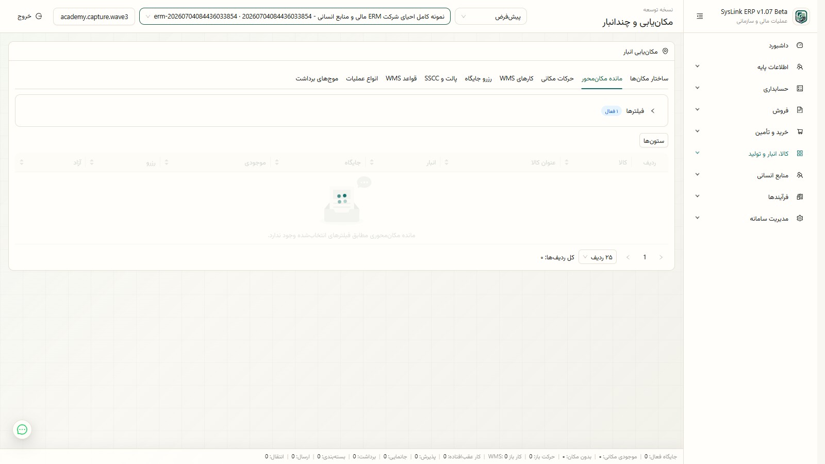Click the ستون‌ها columns button
The height and width of the screenshot is (464, 825).
(x=654, y=141)
